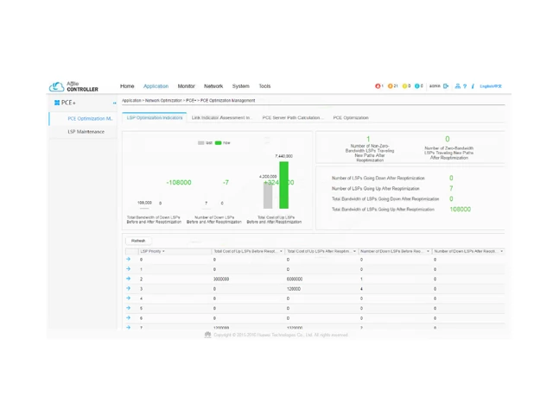
Task: Click the red critical alarm icon
Action: (x=378, y=86)
